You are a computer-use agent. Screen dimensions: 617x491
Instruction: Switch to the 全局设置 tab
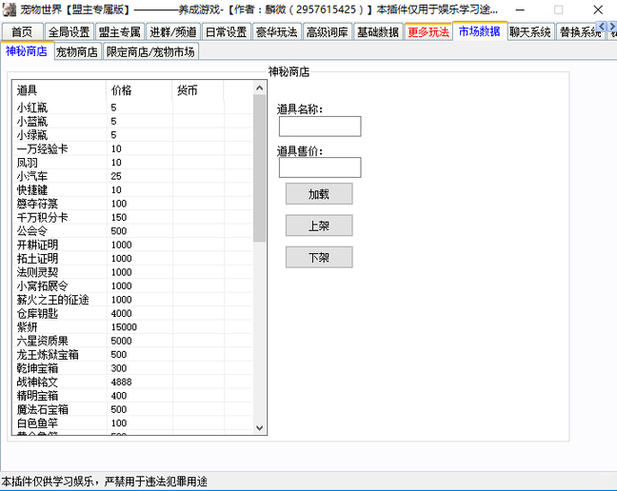coord(69,31)
